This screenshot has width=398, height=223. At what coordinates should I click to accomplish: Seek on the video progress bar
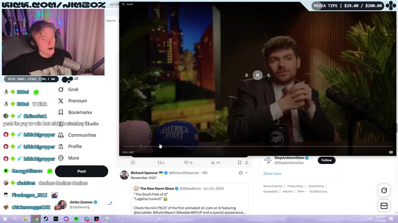257,146
